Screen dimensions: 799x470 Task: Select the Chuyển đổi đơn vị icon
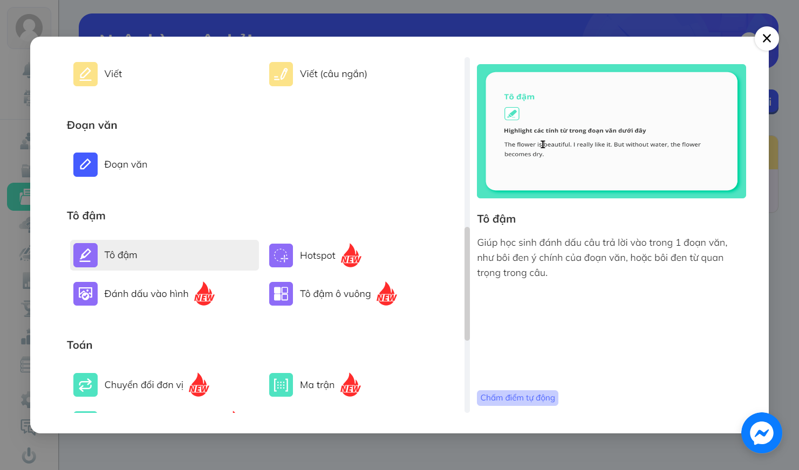point(85,385)
